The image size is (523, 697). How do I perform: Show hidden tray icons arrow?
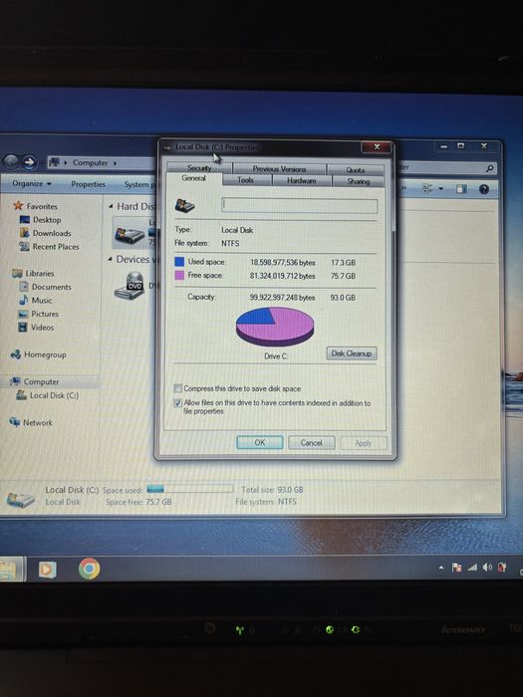pyautogui.click(x=441, y=568)
